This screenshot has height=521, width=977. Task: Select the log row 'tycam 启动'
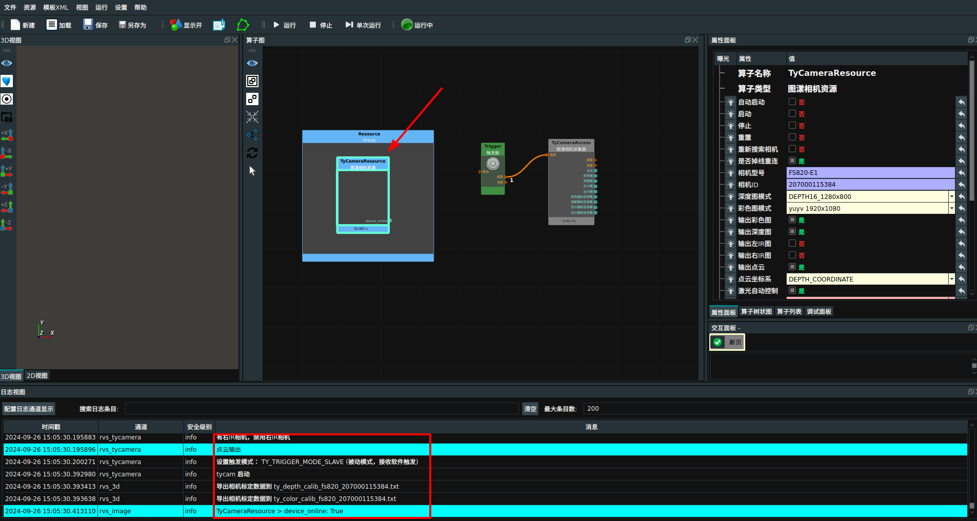(485, 474)
